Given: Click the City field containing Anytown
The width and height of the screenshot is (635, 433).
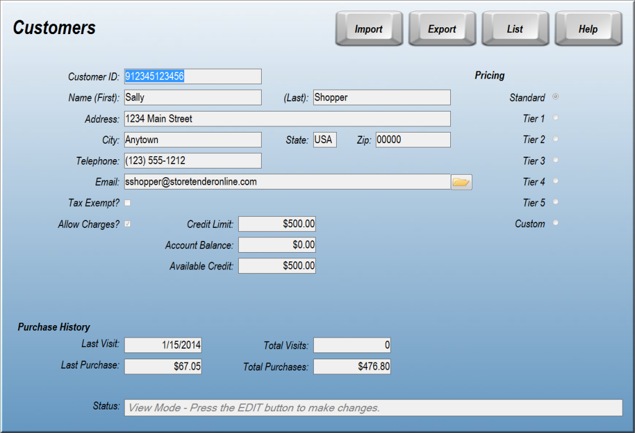Looking at the screenshot, I should pos(193,139).
